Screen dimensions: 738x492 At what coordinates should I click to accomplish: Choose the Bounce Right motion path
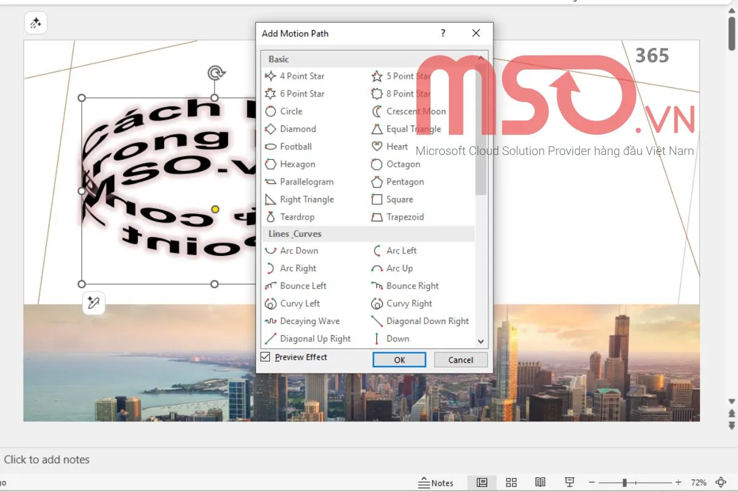[x=412, y=286]
